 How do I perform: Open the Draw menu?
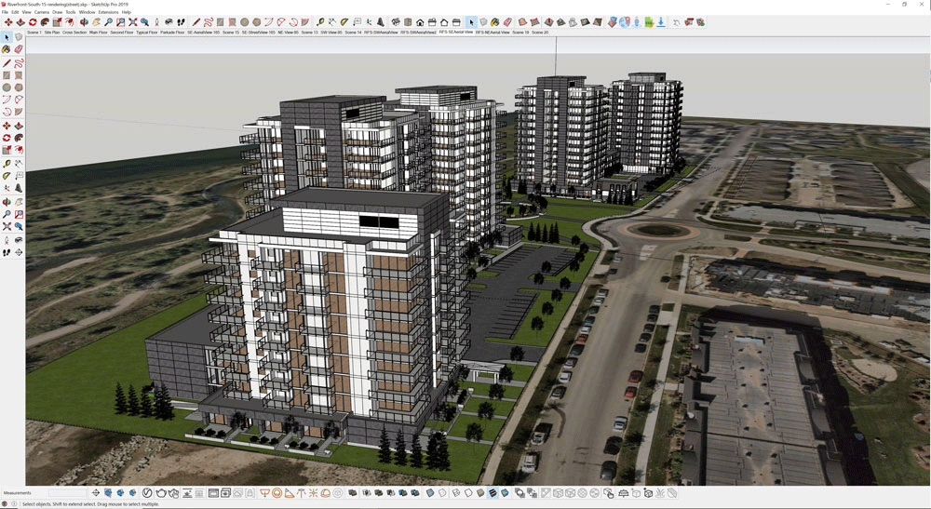coord(57,12)
